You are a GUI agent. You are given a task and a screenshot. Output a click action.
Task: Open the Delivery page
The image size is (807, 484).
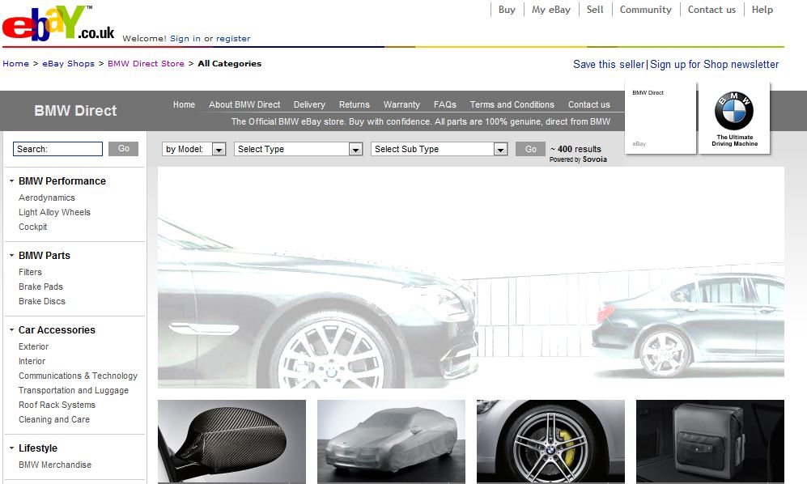309,104
